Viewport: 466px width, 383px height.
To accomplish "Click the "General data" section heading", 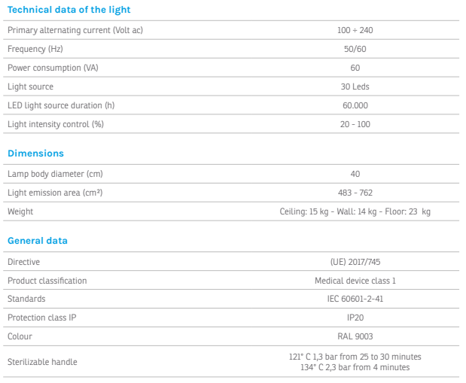I will pyautogui.click(x=38, y=241).
